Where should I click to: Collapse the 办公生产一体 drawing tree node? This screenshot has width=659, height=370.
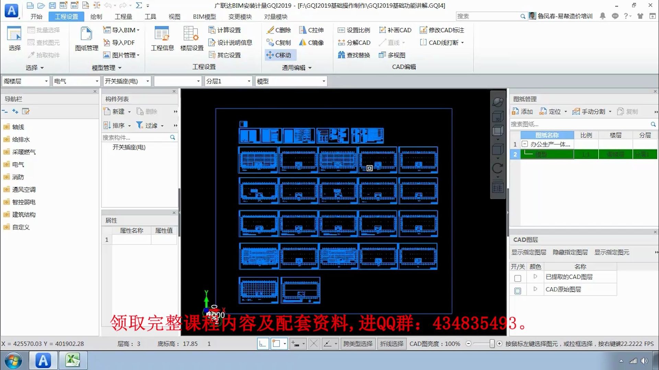524,144
